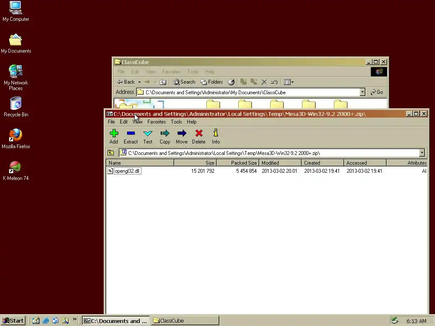This screenshot has width=435, height=326.
Task: Click 7-Zip taskbar button
Action: [x=116, y=321]
